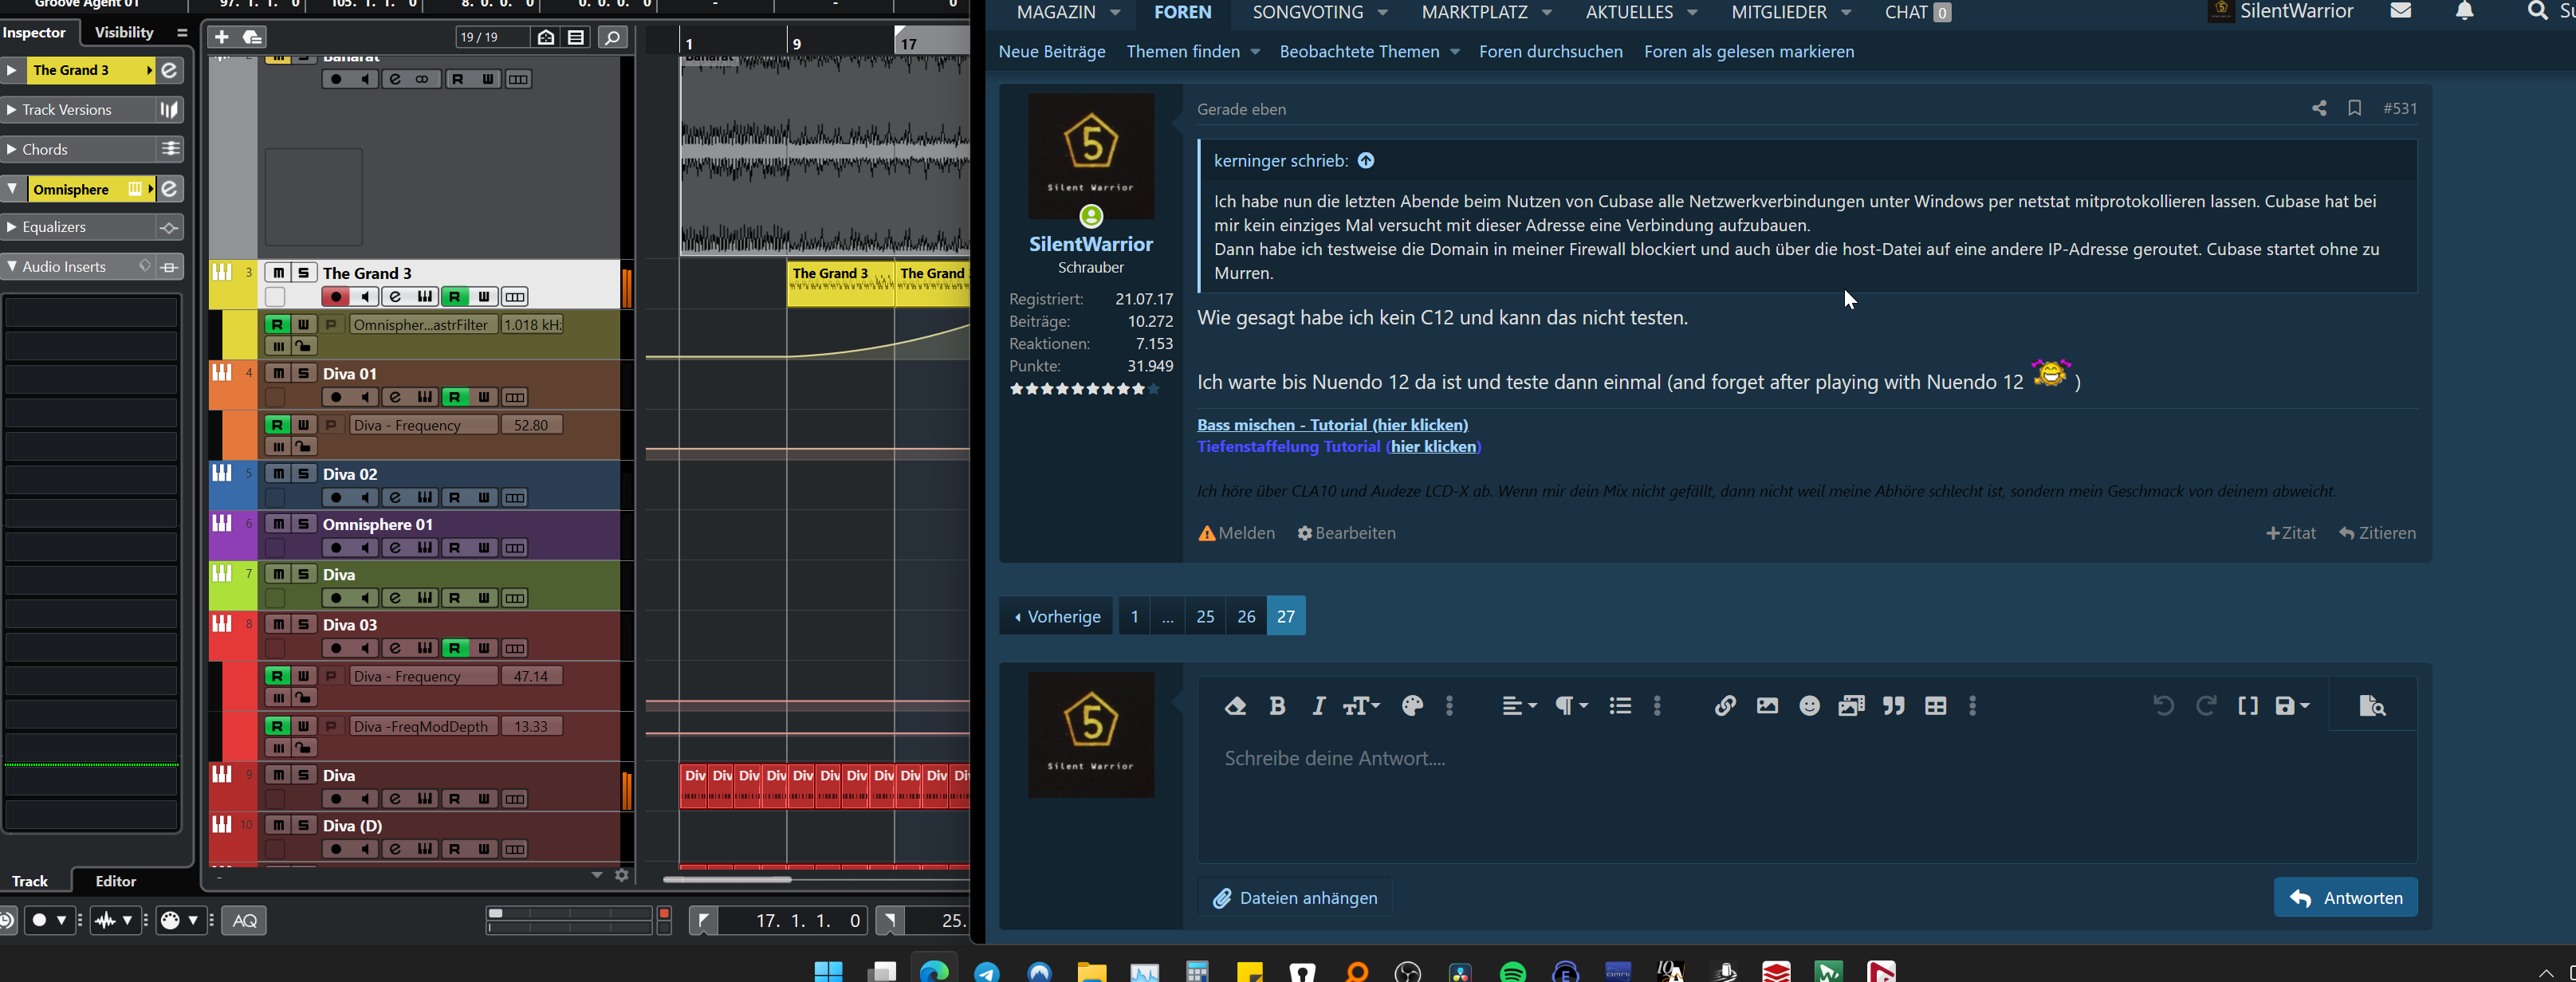Solo the Omnisphere 01 track
Viewport: 2576px width, 982px height.
(303, 524)
